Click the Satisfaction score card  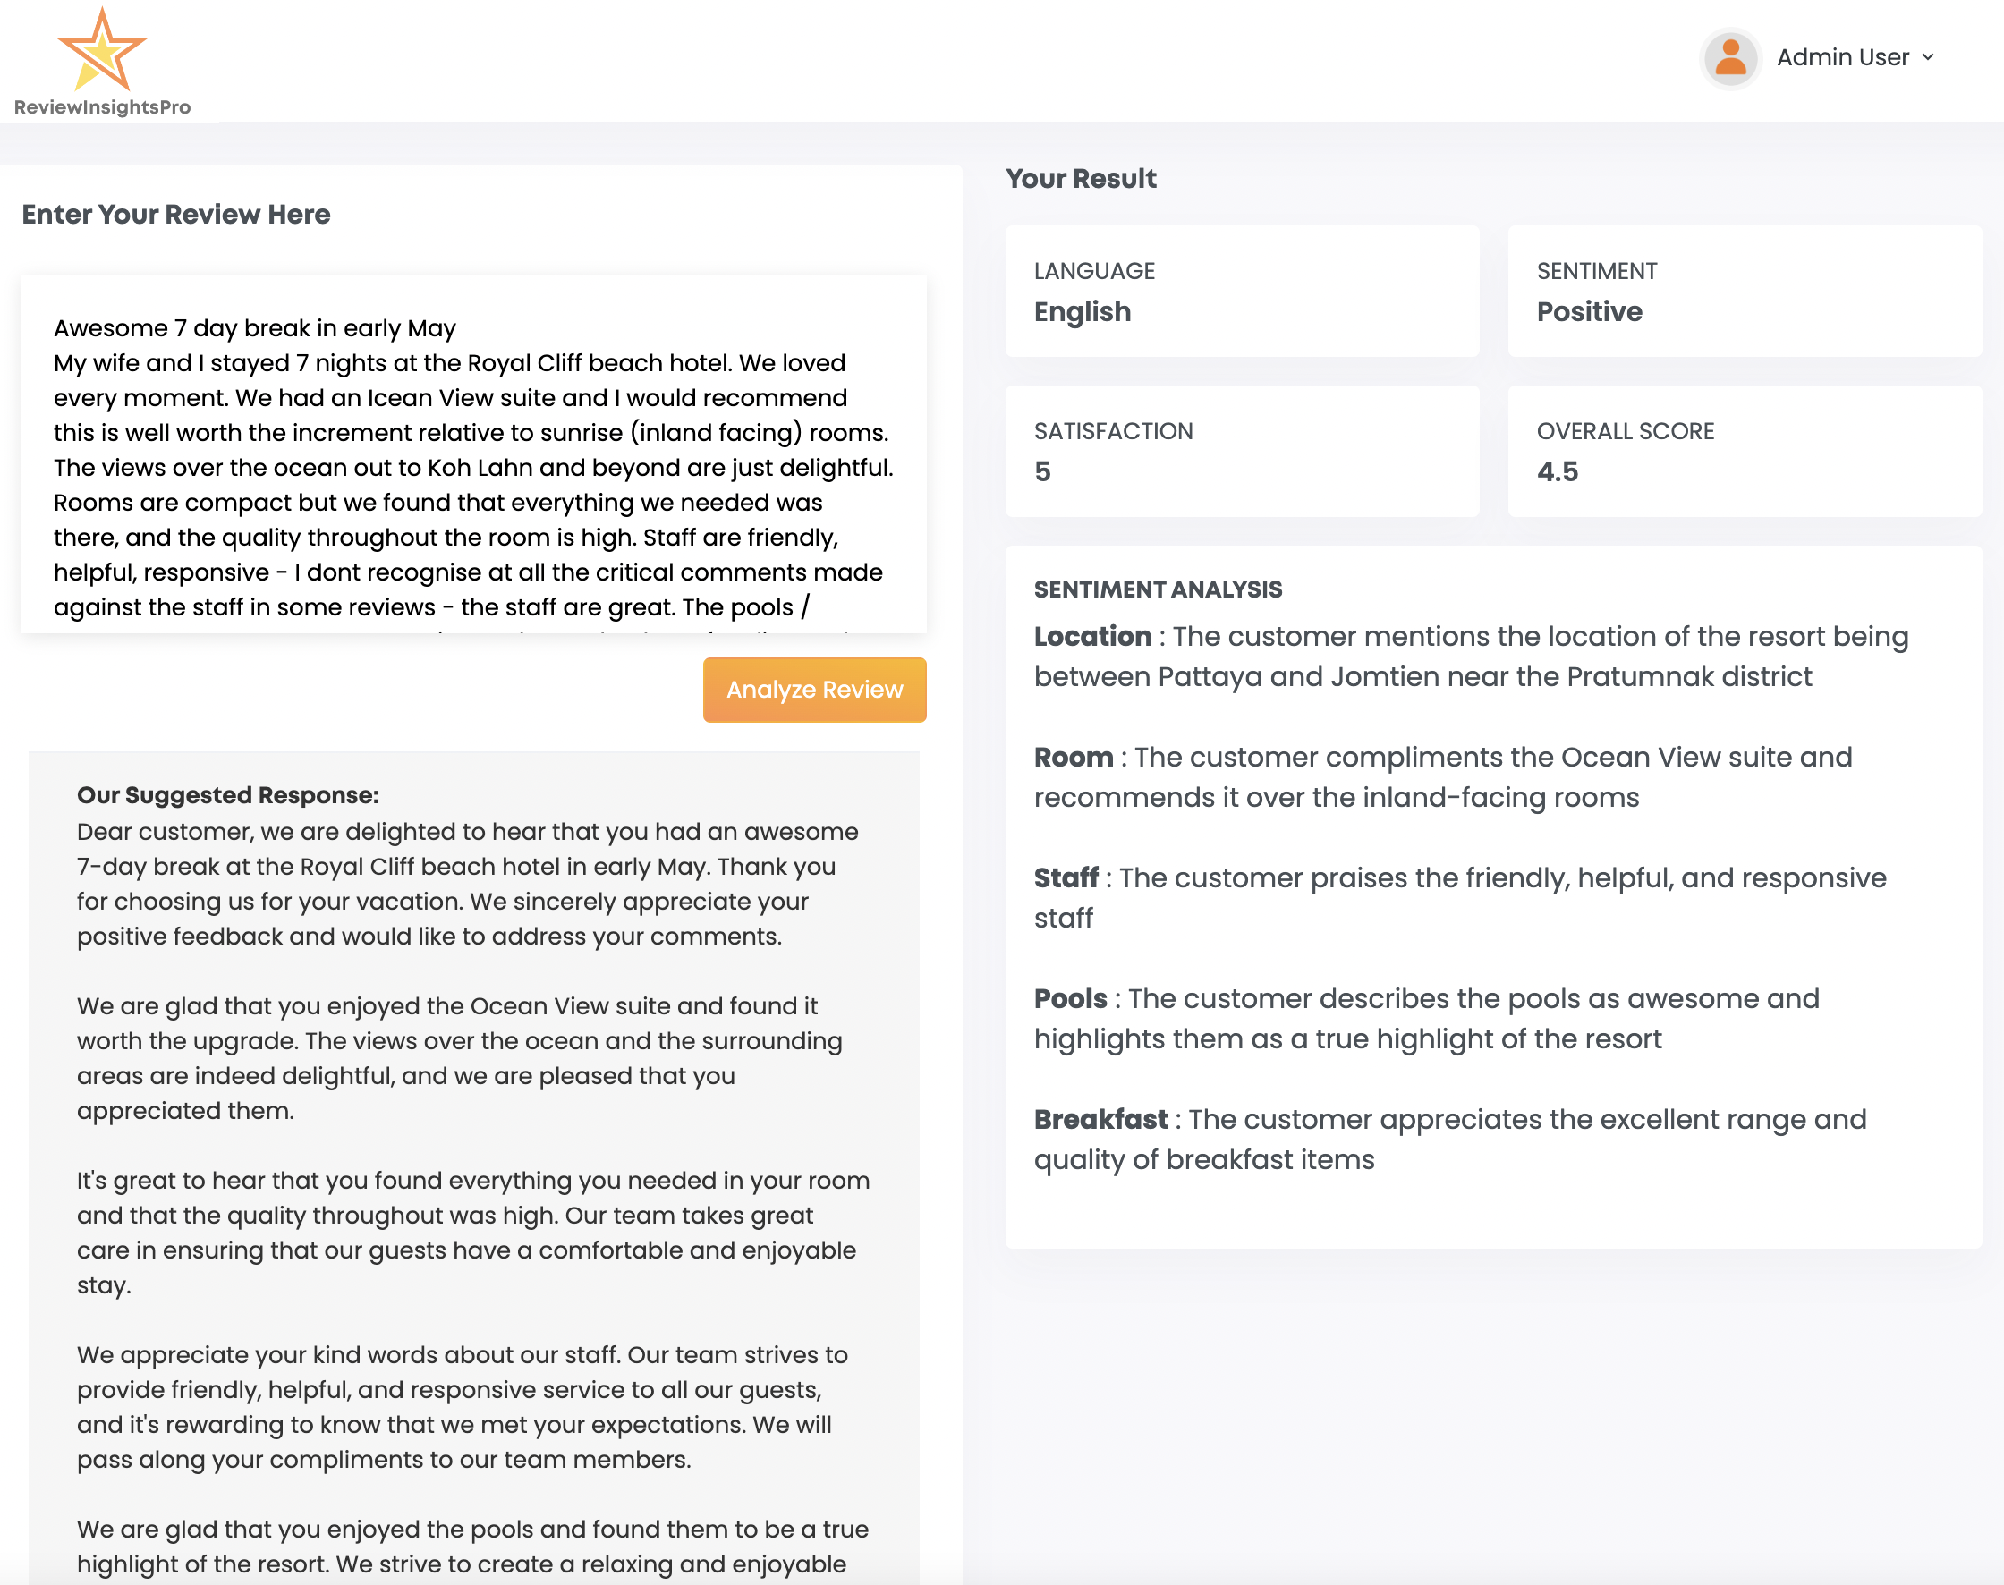1241,451
